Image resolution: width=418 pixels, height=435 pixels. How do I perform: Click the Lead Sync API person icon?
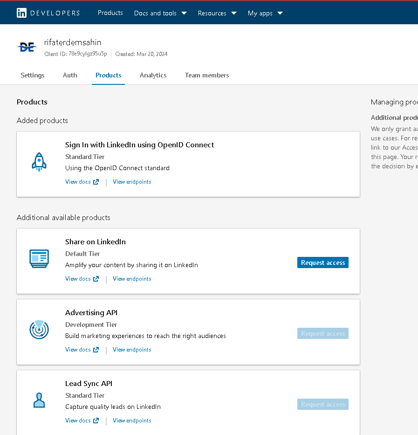click(39, 400)
